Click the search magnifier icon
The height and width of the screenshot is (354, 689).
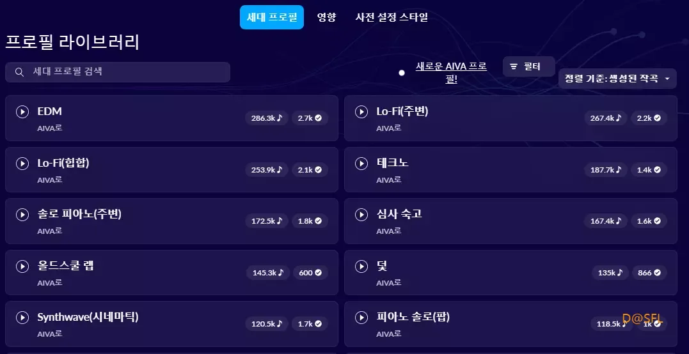pos(19,72)
